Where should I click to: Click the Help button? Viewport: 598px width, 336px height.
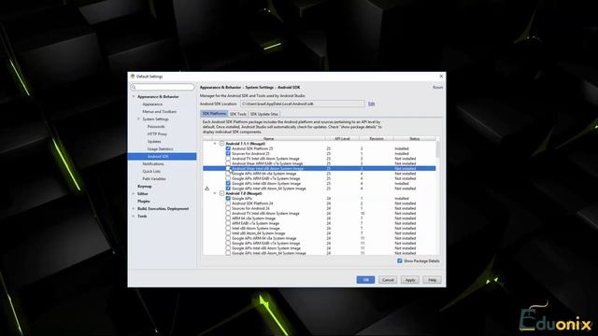point(432,280)
